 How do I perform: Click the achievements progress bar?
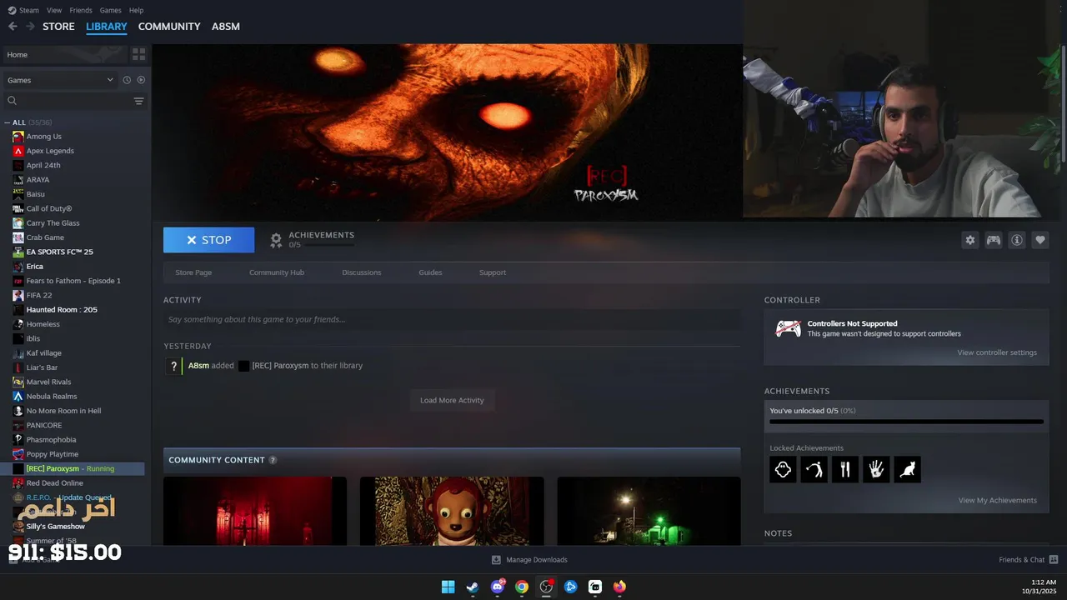906,422
